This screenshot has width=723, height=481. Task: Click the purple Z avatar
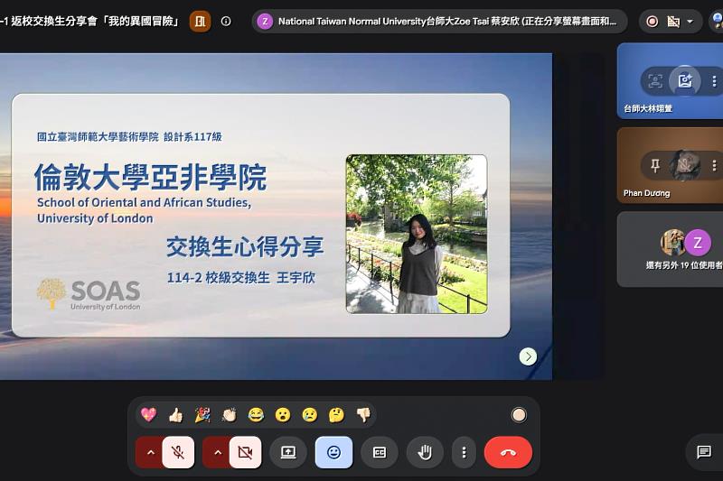point(698,242)
